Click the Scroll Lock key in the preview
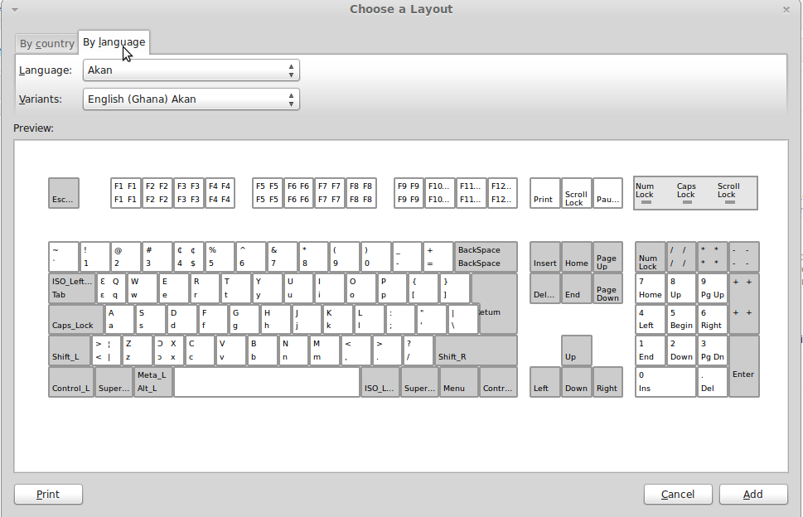Screen dimensions: 803x517 click(x=576, y=193)
